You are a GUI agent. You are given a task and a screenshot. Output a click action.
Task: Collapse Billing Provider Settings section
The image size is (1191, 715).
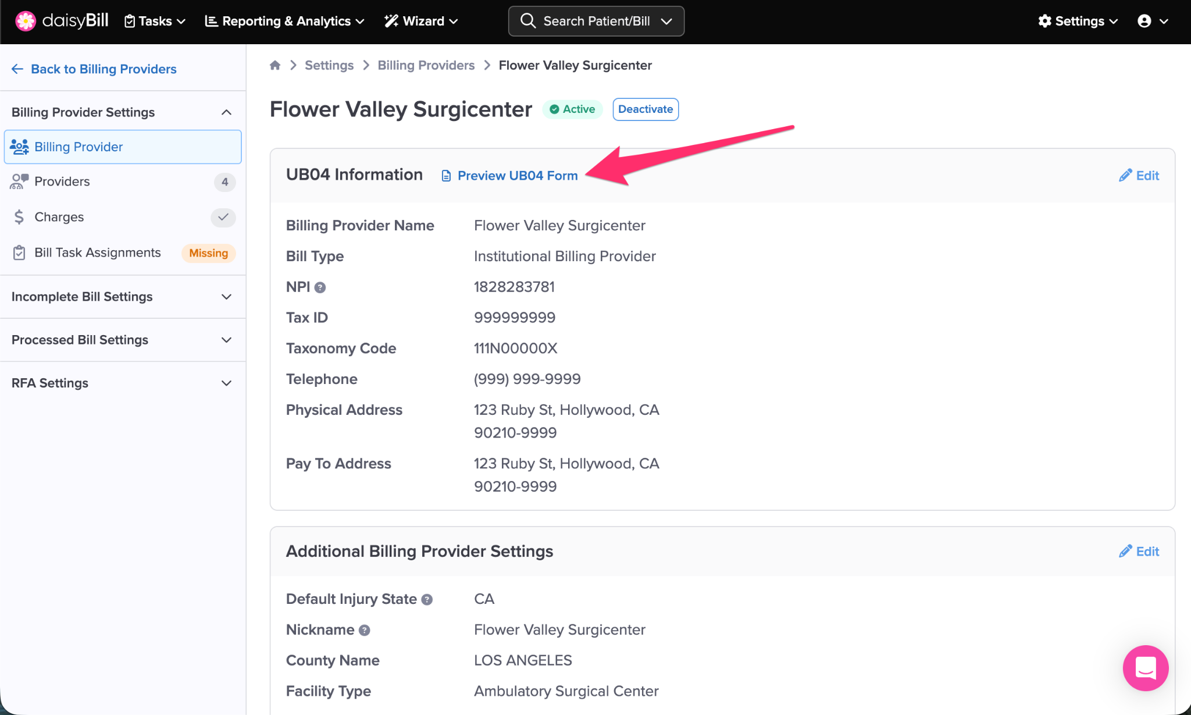[226, 112]
